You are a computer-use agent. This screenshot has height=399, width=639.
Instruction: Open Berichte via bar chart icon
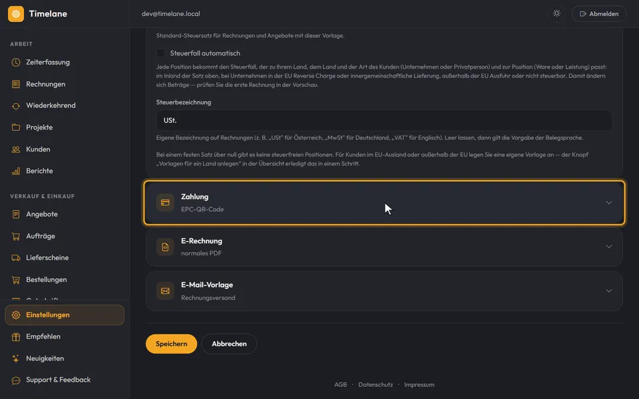[16, 171]
